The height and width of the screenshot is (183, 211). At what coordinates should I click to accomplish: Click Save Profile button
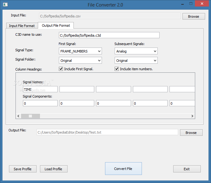pyautogui.click(x=23, y=169)
